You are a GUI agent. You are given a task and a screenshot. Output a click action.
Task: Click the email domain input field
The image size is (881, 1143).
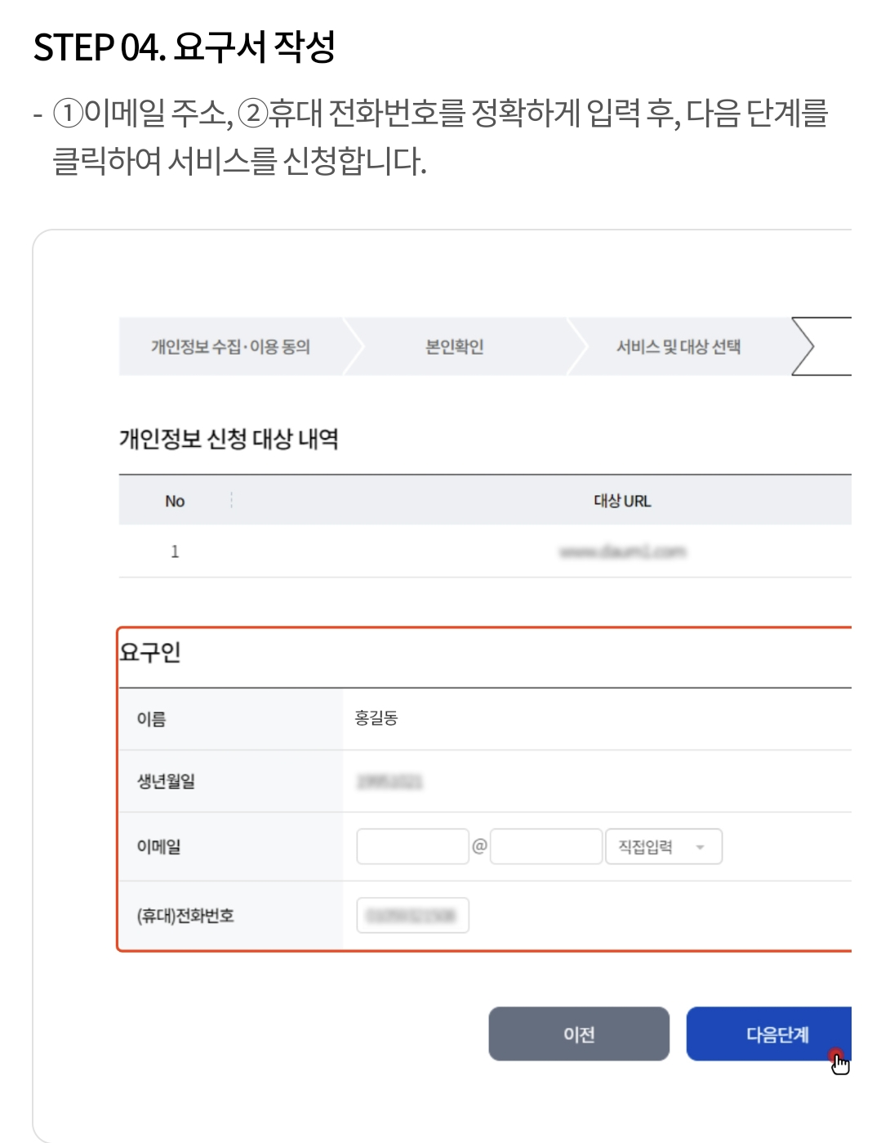click(x=545, y=846)
